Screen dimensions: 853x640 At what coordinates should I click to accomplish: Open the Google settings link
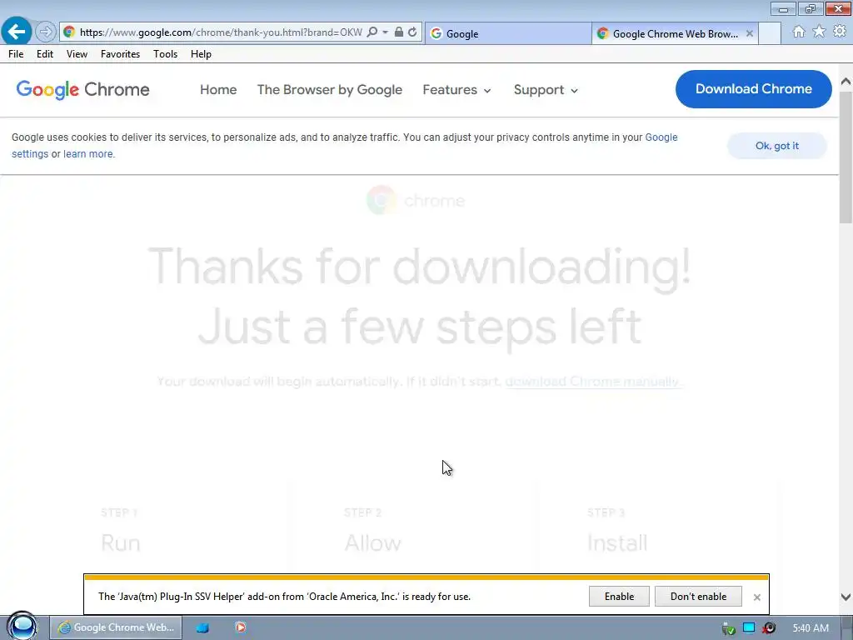coord(661,137)
